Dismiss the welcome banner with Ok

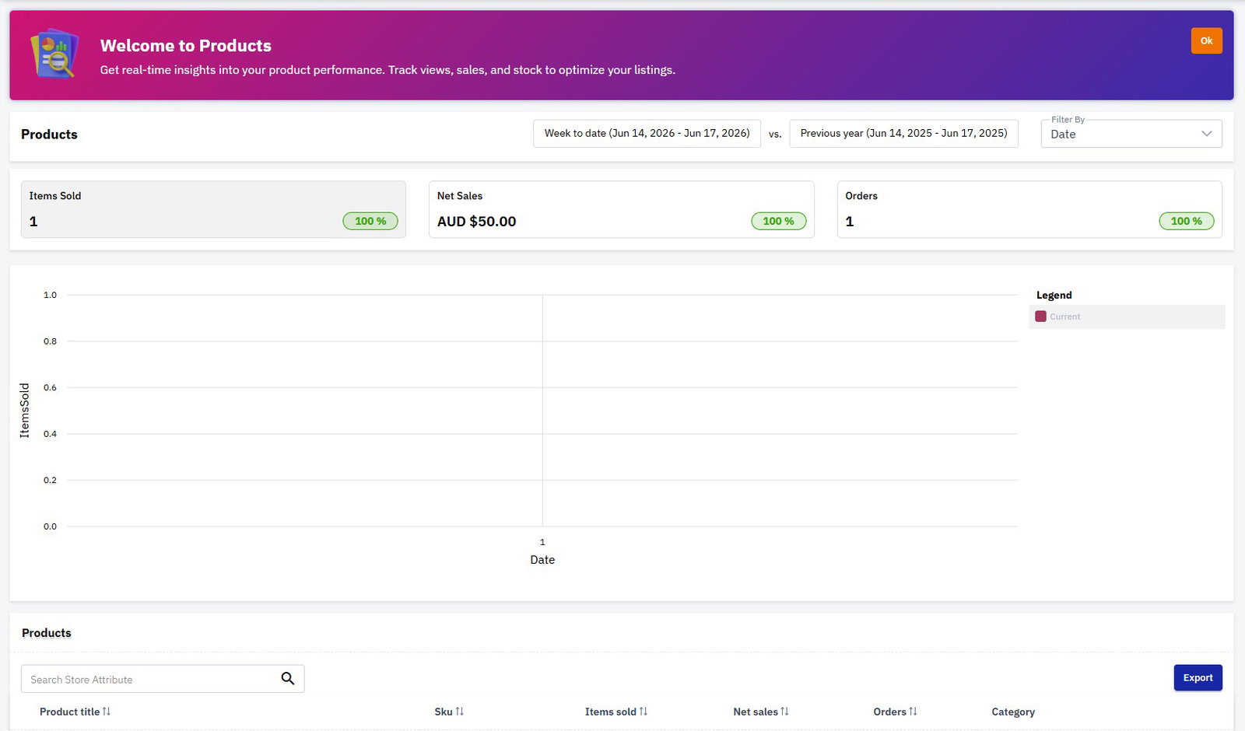1206,40
